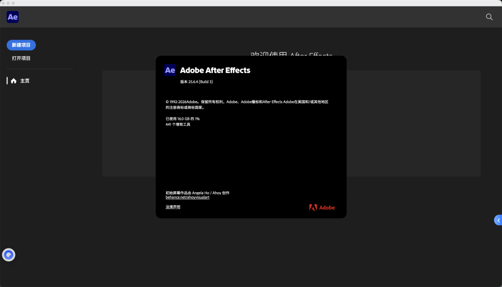Expand the blue side panel chevron
The image size is (502, 287).
coord(498,220)
